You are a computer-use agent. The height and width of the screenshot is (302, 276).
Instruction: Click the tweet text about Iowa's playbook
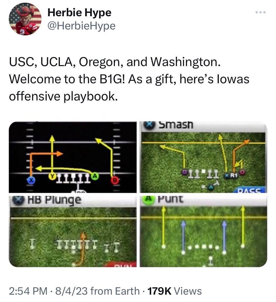click(x=129, y=79)
